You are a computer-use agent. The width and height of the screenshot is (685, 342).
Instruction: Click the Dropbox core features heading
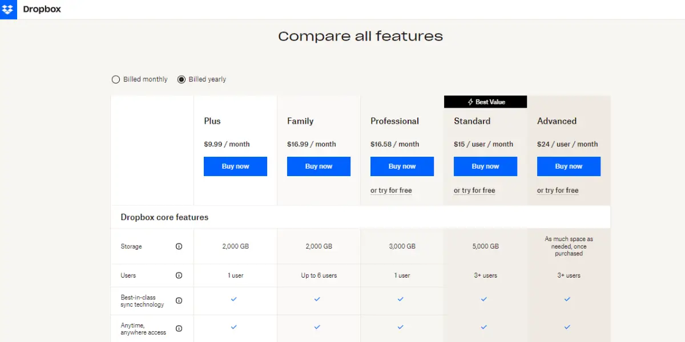(164, 217)
